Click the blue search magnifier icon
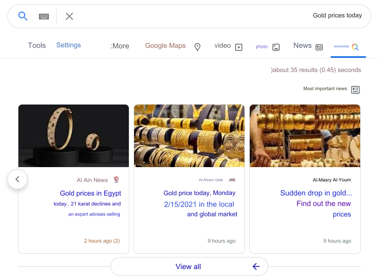This screenshot has width=377, height=278. [23, 16]
